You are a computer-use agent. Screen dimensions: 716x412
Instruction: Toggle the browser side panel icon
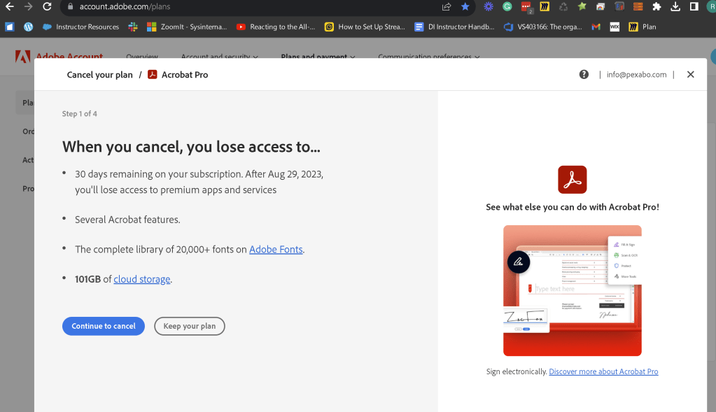pyautogui.click(x=694, y=6)
